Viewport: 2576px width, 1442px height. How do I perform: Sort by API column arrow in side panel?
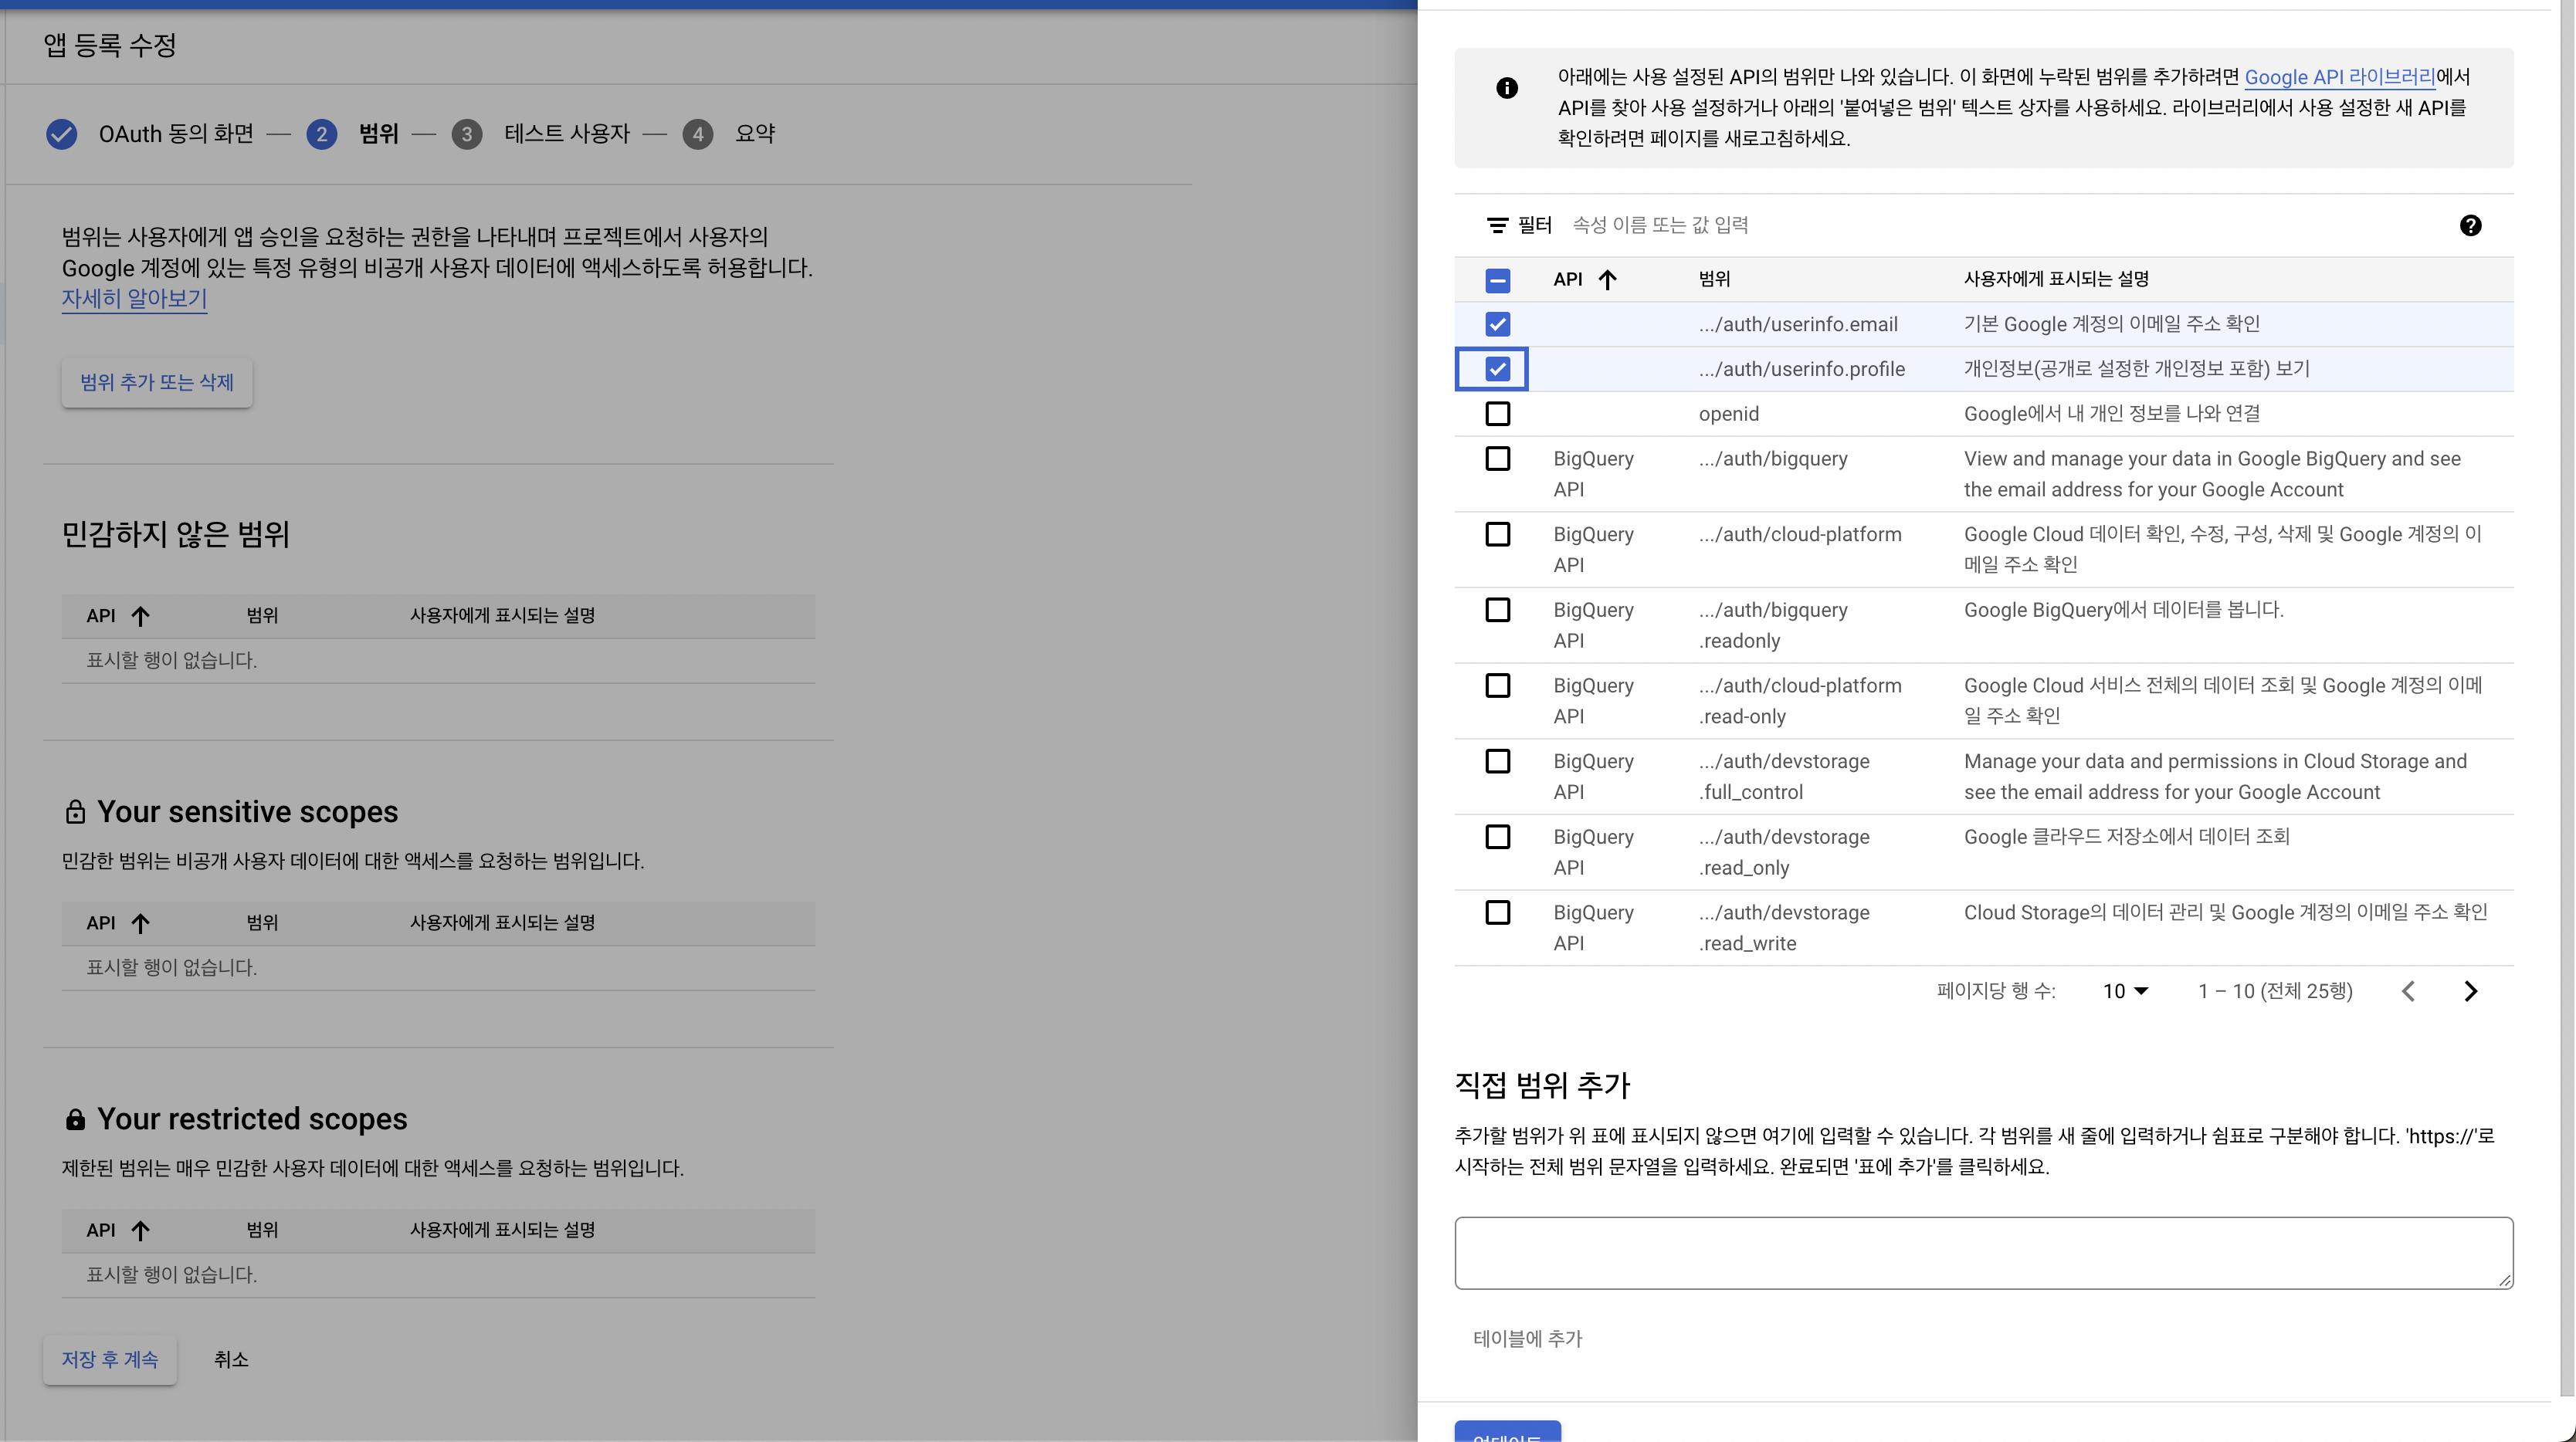(x=1607, y=279)
